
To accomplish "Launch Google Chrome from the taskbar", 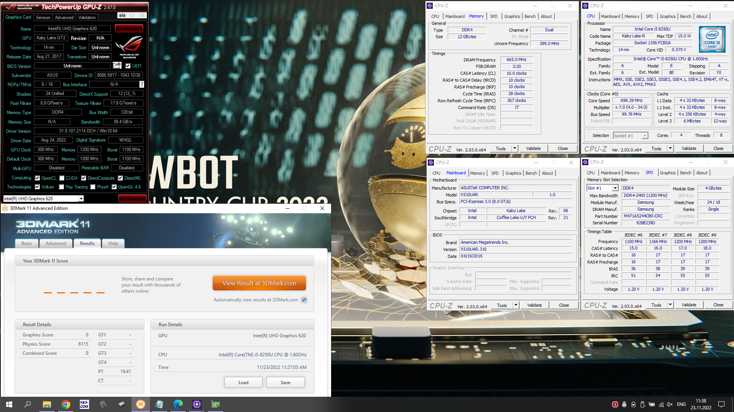I will (66, 404).
